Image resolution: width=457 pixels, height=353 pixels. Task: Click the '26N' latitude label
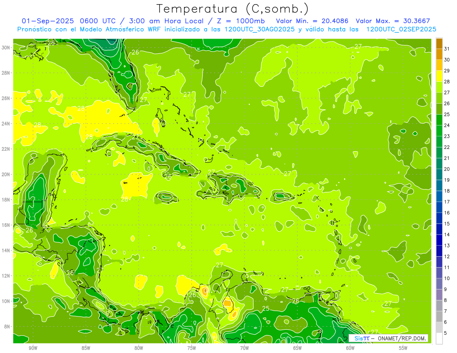click(x=6, y=98)
